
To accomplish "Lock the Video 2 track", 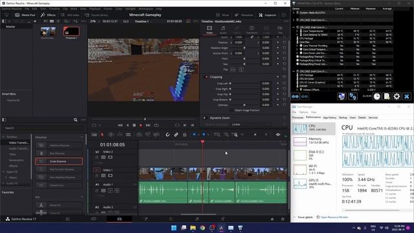I will point(96,157).
